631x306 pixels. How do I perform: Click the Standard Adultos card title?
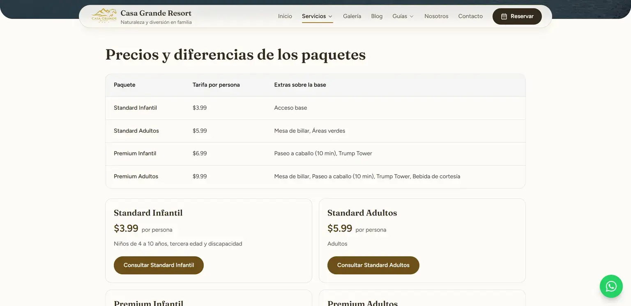pyautogui.click(x=362, y=213)
